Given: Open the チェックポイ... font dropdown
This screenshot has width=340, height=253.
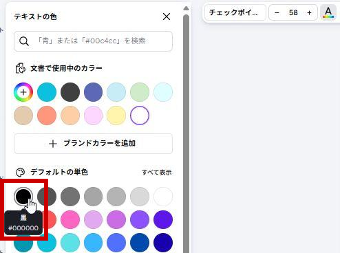Looking at the screenshot, I should point(235,12).
